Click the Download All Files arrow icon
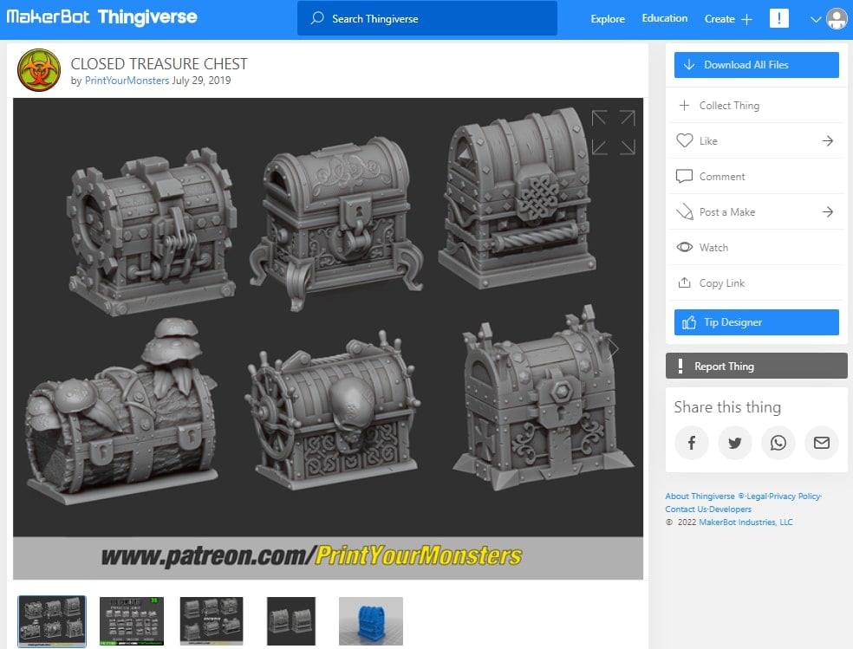Image resolution: width=853 pixels, height=649 pixels. click(x=689, y=65)
